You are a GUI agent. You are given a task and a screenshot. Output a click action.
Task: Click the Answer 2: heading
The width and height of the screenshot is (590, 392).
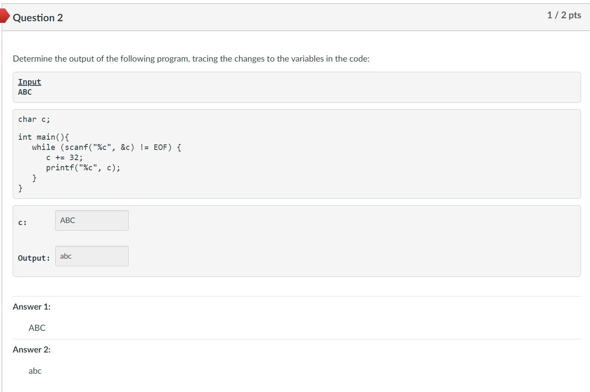point(32,349)
